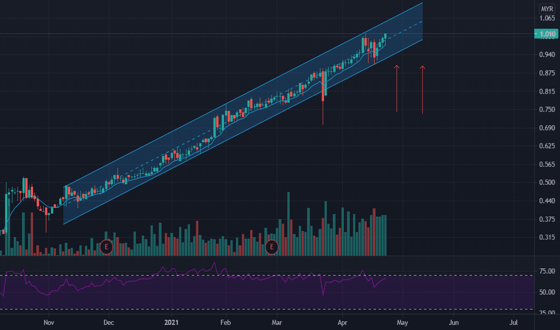Open the MYR currency selector
The width and height of the screenshot is (560, 330).
(547, 9)
